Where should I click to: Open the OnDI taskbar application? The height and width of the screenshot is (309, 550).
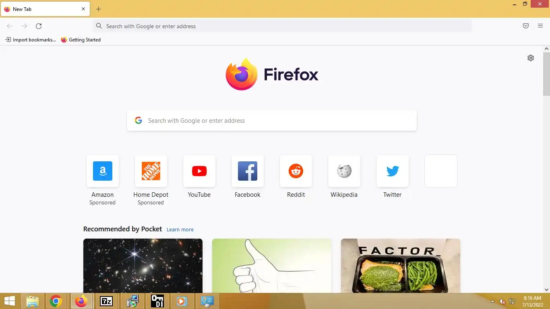(157, 301)
